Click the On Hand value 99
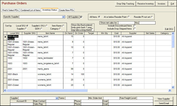Viewport: 177px width, 106px height. coord(72,69)
